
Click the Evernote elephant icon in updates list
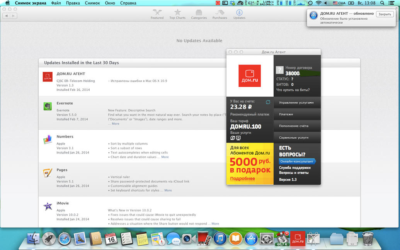click(x=48, y=106)
